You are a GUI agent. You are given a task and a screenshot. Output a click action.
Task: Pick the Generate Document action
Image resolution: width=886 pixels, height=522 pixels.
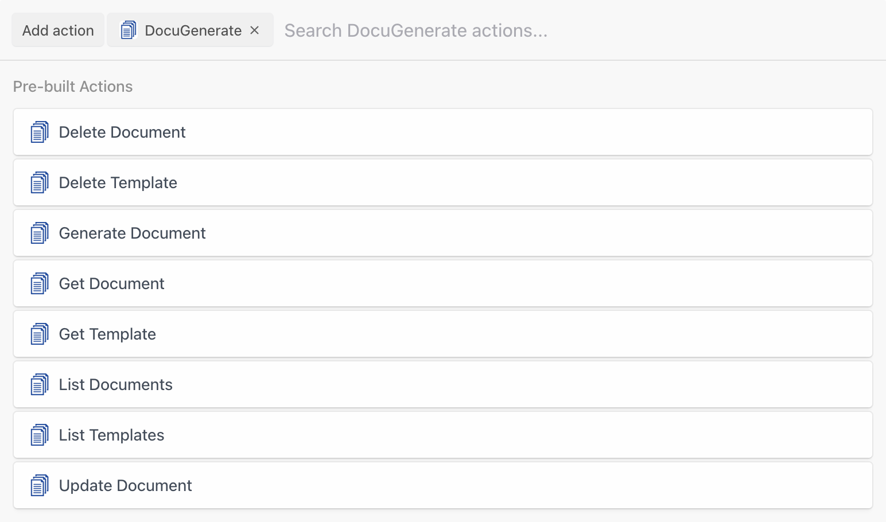pos(133,233)
